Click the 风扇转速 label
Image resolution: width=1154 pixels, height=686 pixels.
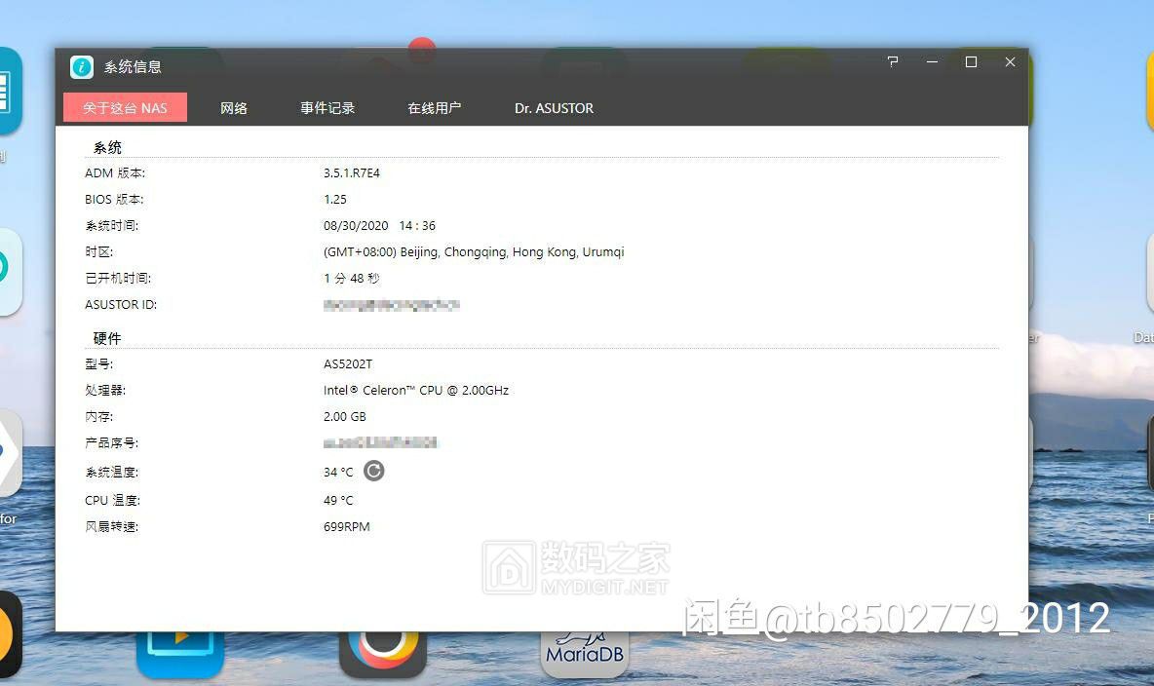click(x=112, y=527)
